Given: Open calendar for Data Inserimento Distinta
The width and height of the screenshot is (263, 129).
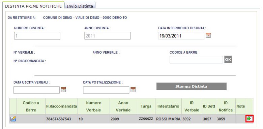Looking at the screenshot, I should (208, 35).
